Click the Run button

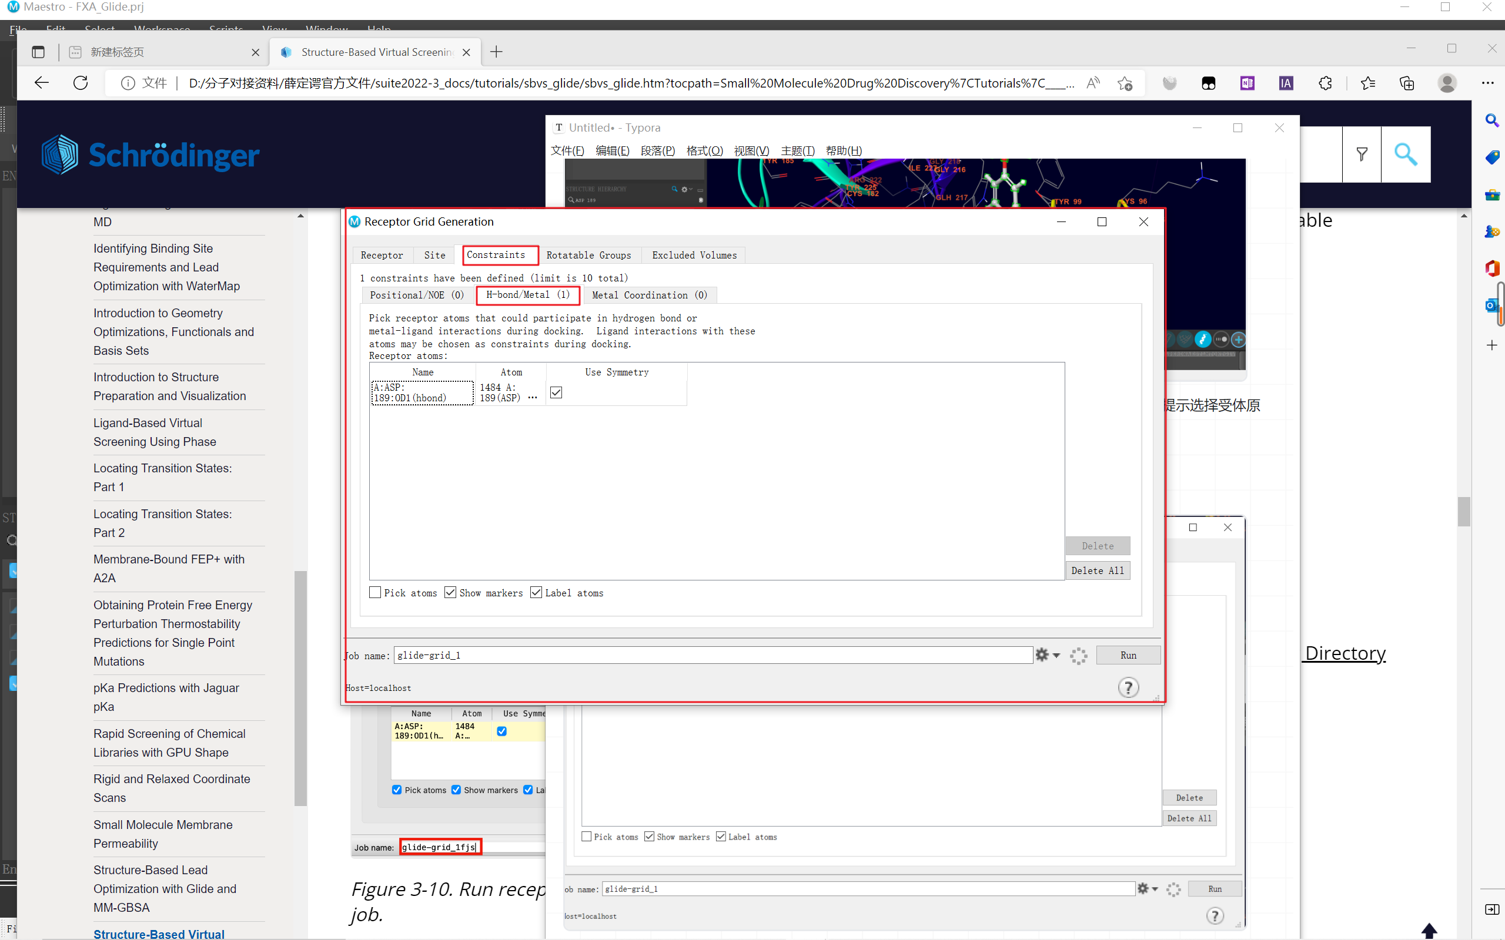pos(1128,654)
